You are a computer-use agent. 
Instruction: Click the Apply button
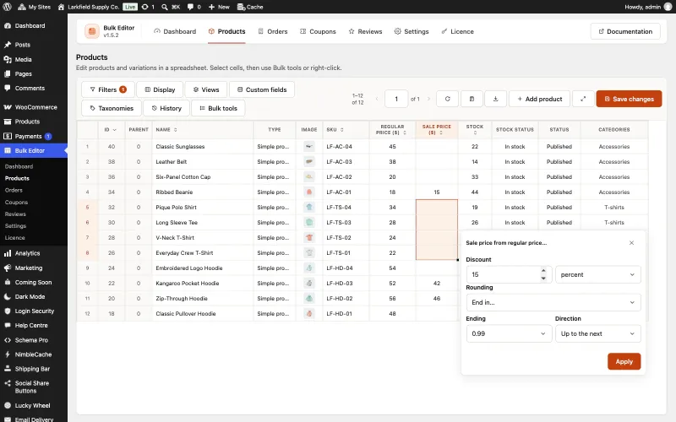pyautogui.click(x=624, y=362)
